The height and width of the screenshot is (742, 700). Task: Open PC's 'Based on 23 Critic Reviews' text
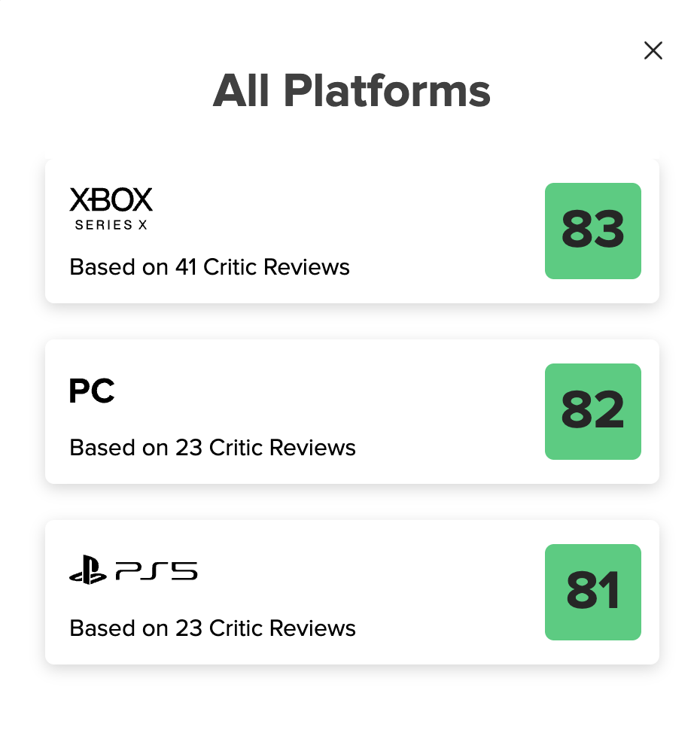point(212,448)
